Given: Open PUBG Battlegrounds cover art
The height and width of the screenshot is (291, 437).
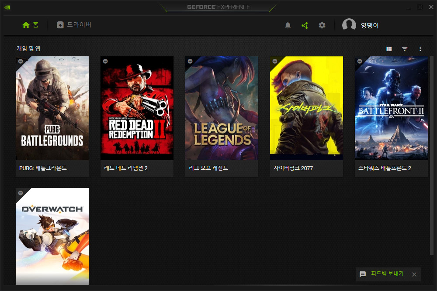Looking at the screenshot, I should point(52,108).
